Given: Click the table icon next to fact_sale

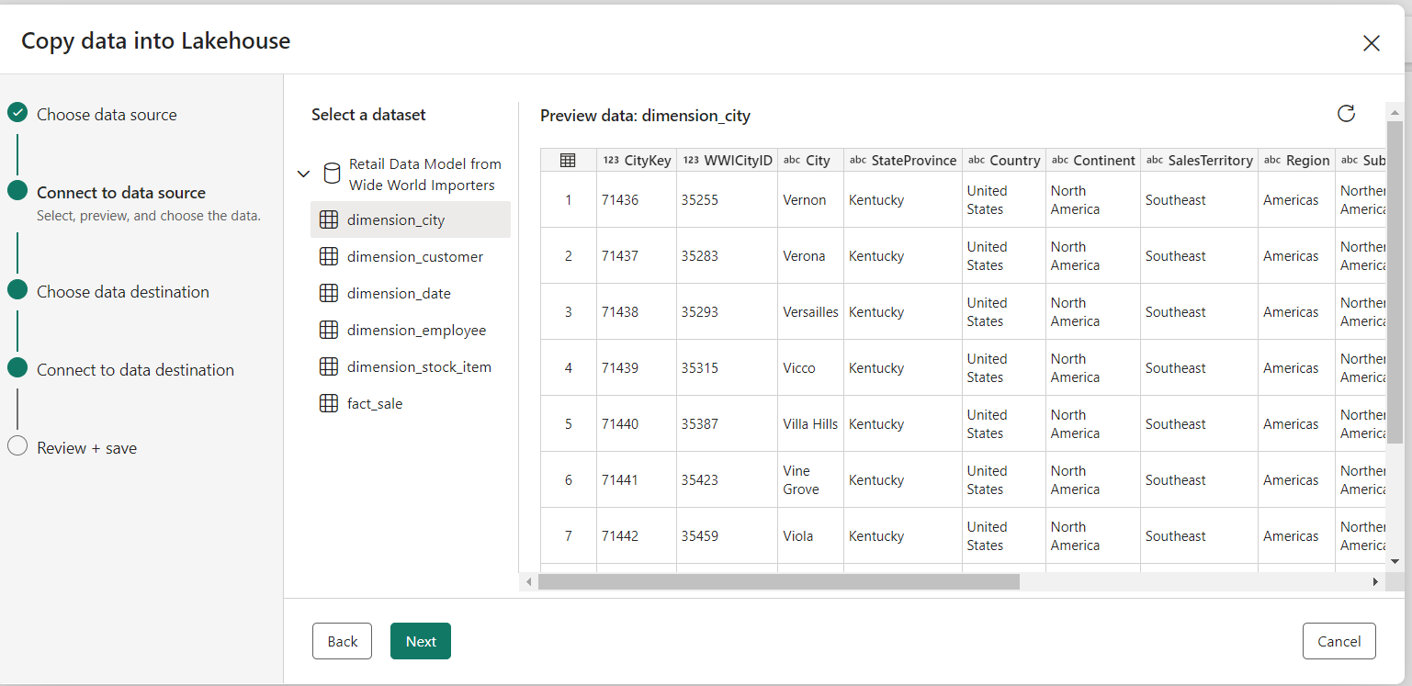Looking at the screenshot, I should [x=329, y=402].
